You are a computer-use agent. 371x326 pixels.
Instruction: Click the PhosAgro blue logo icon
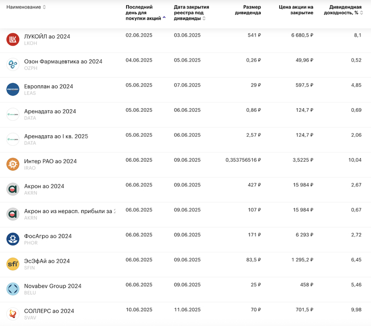coord(13,239)
